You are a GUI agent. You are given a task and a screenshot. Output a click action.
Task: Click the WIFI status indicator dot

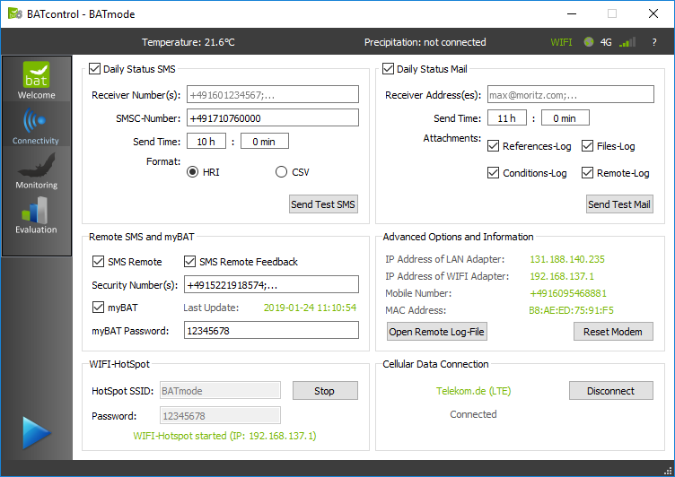click(x=588, y=42)
